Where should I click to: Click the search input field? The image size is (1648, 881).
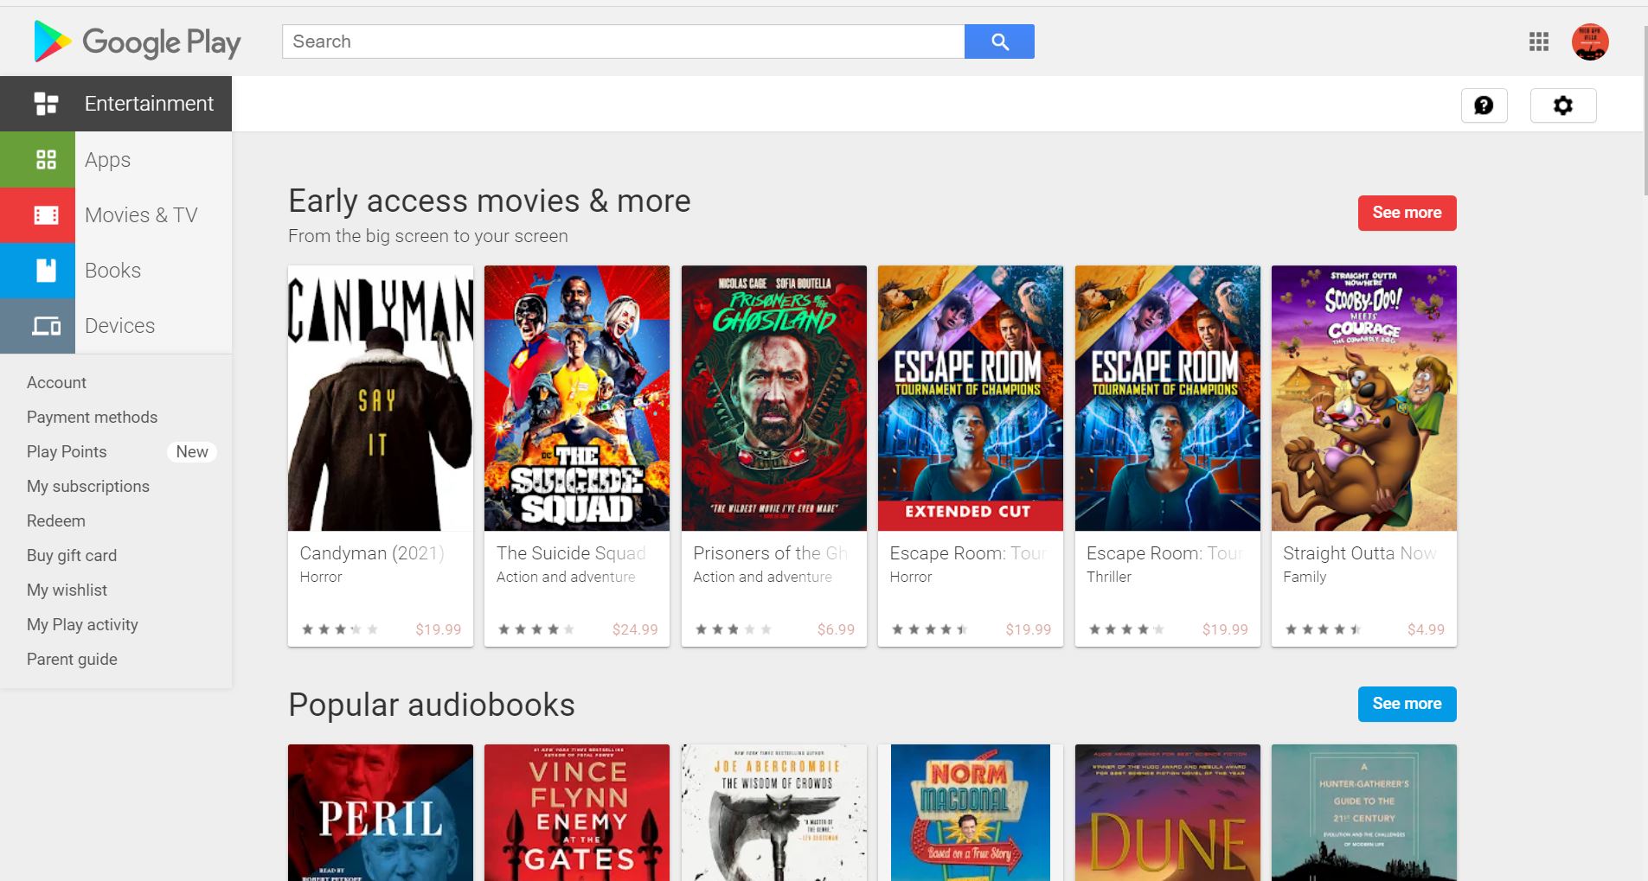[x=623, y=41]
